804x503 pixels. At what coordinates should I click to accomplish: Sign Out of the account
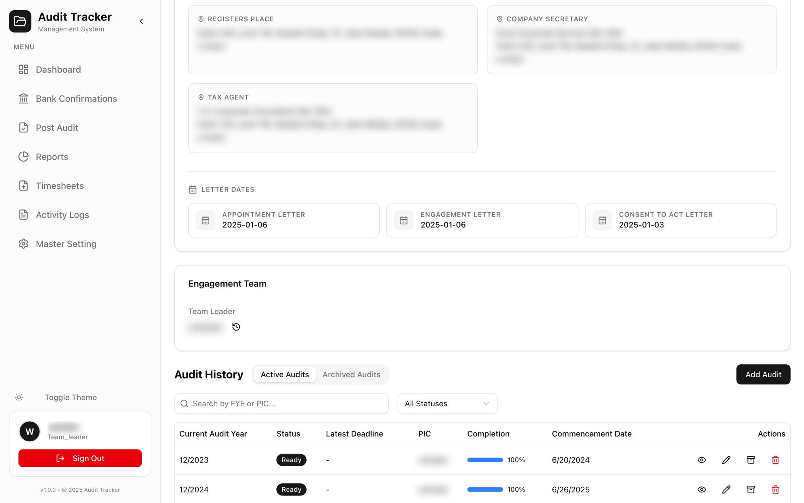pyautogui.click(x=80, y=458)
